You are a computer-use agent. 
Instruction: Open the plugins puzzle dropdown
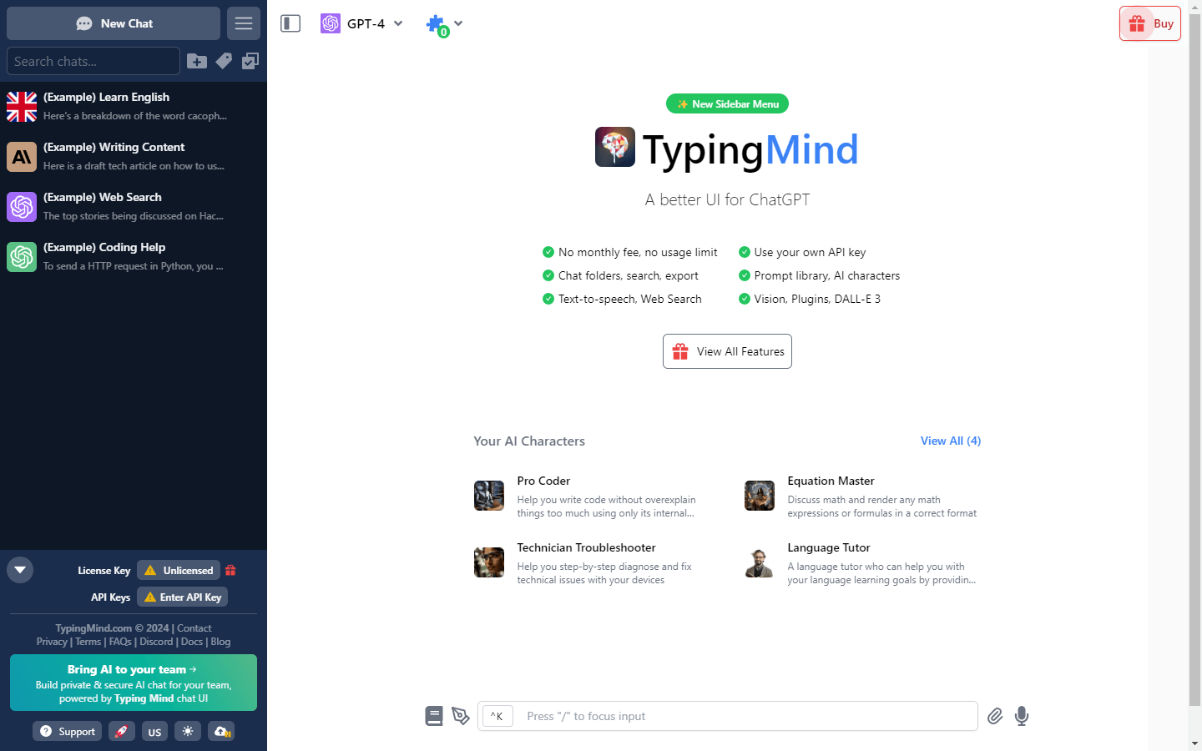444,25
